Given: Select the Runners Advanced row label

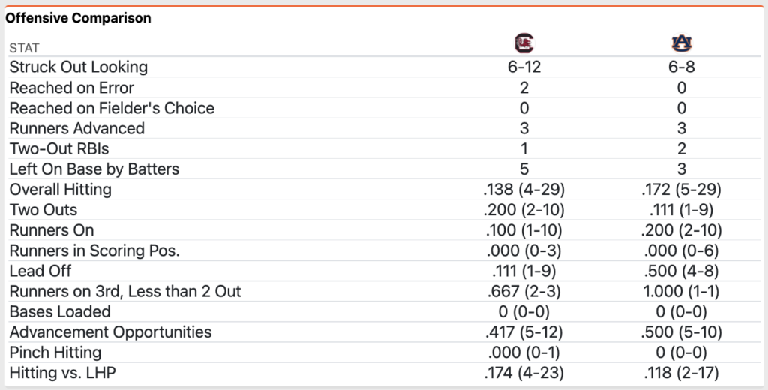Looking at the screenshot, I should [76, 128].
